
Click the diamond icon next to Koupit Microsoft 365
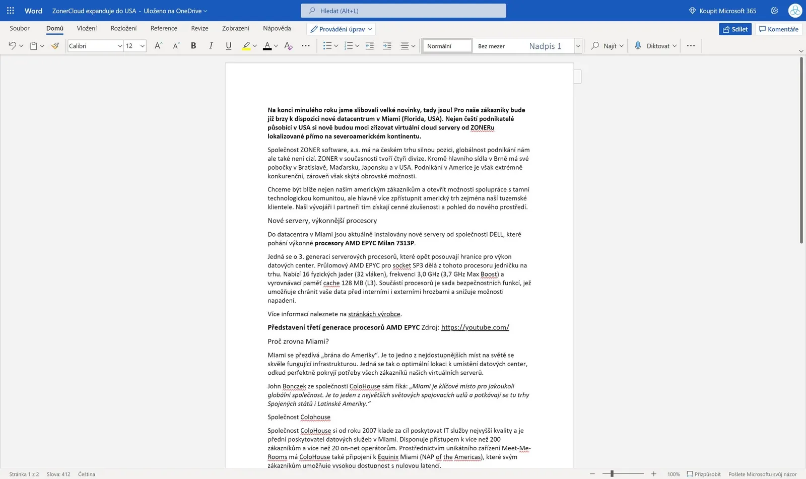(692, 11)
